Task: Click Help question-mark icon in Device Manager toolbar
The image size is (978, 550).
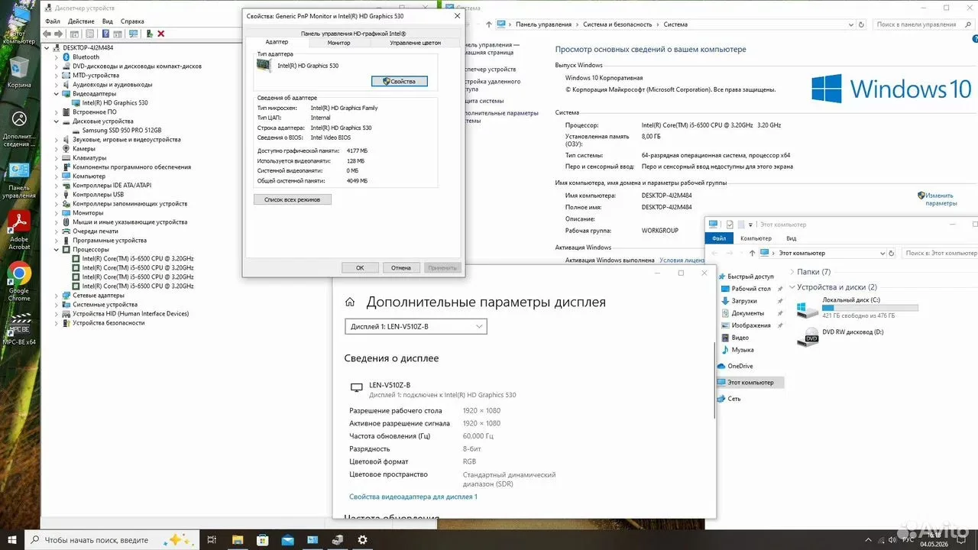Action: point(105,34)
